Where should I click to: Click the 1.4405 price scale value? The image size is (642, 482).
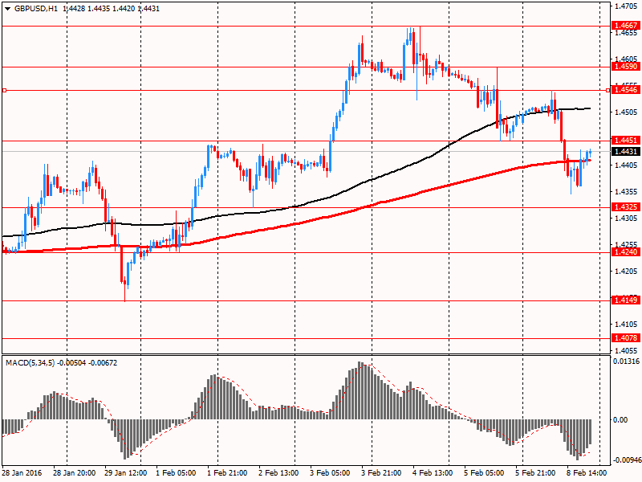(x=626, y=165)
